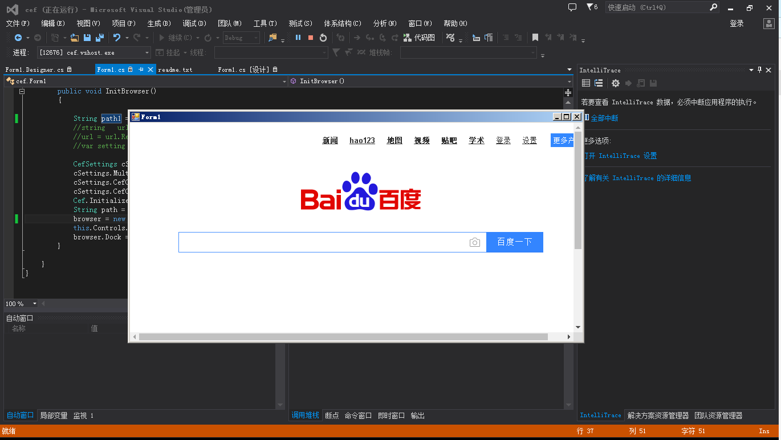Click the save file disk icon
The image size is (781, 440).
(87, 38)
